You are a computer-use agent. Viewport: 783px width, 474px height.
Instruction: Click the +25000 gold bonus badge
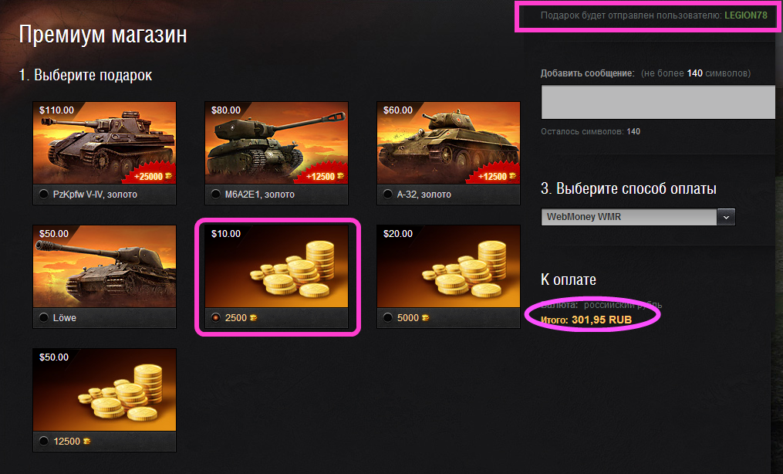(153, 176)
